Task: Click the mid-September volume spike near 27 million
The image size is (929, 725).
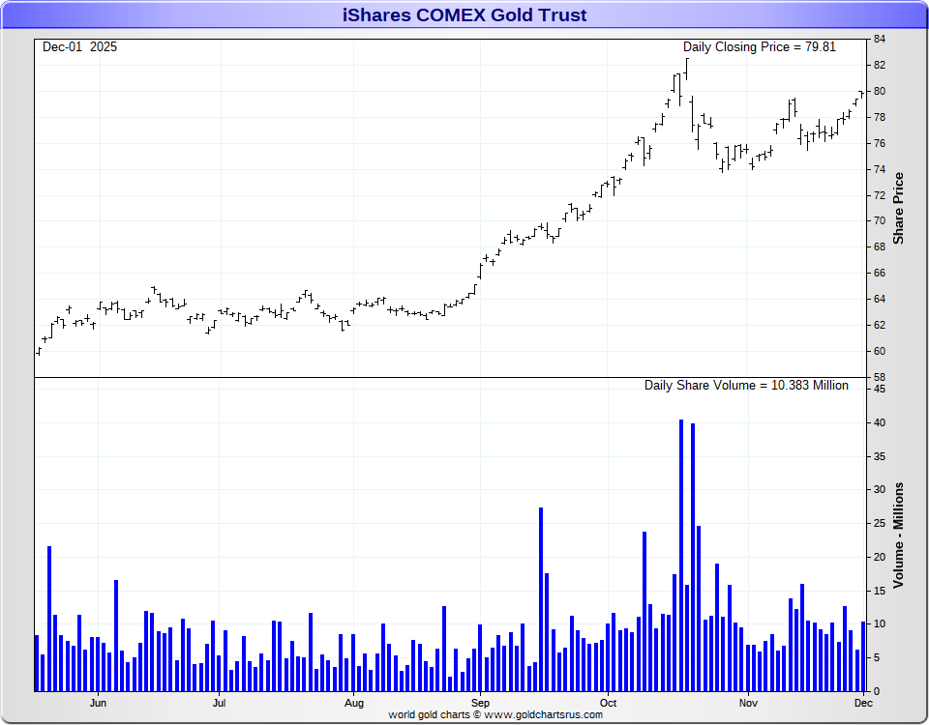Action: [541, 599]
